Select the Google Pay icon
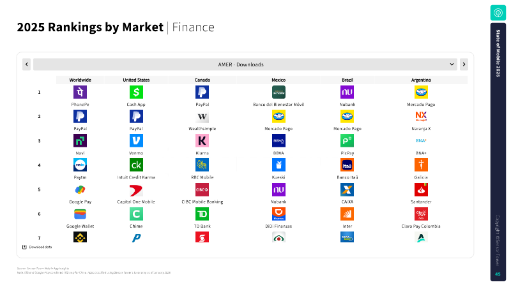This screenshot has width=511, height=287. pyautogui.click(x=80, y=189)
